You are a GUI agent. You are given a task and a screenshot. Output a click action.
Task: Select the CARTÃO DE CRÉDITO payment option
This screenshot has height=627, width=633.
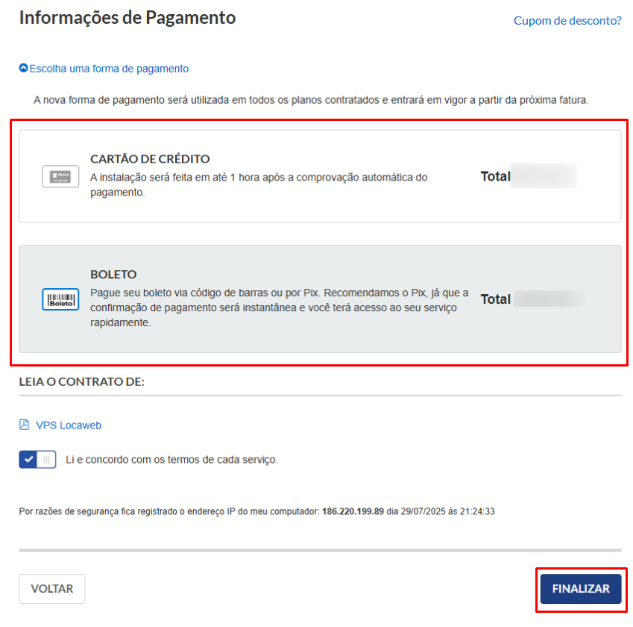point(320,176)
